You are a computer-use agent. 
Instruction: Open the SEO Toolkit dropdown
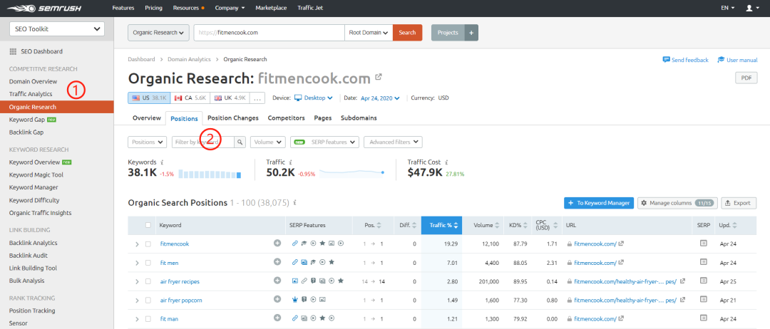pyautogui.click(x=57, y=29)
